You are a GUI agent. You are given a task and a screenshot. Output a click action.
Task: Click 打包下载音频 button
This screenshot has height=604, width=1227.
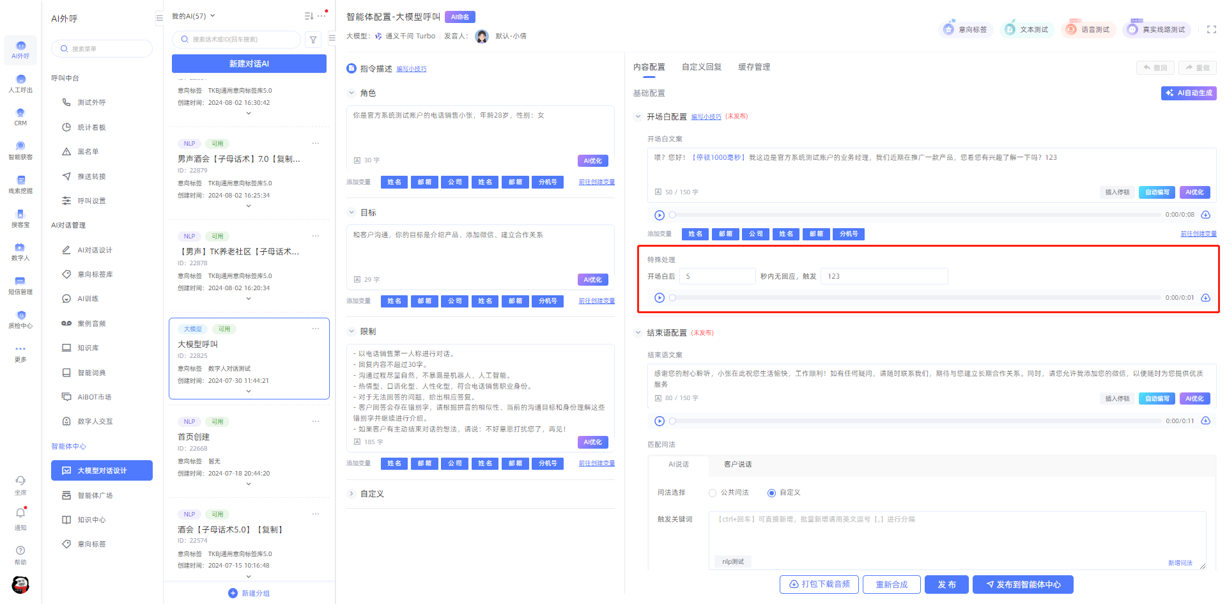819,585
